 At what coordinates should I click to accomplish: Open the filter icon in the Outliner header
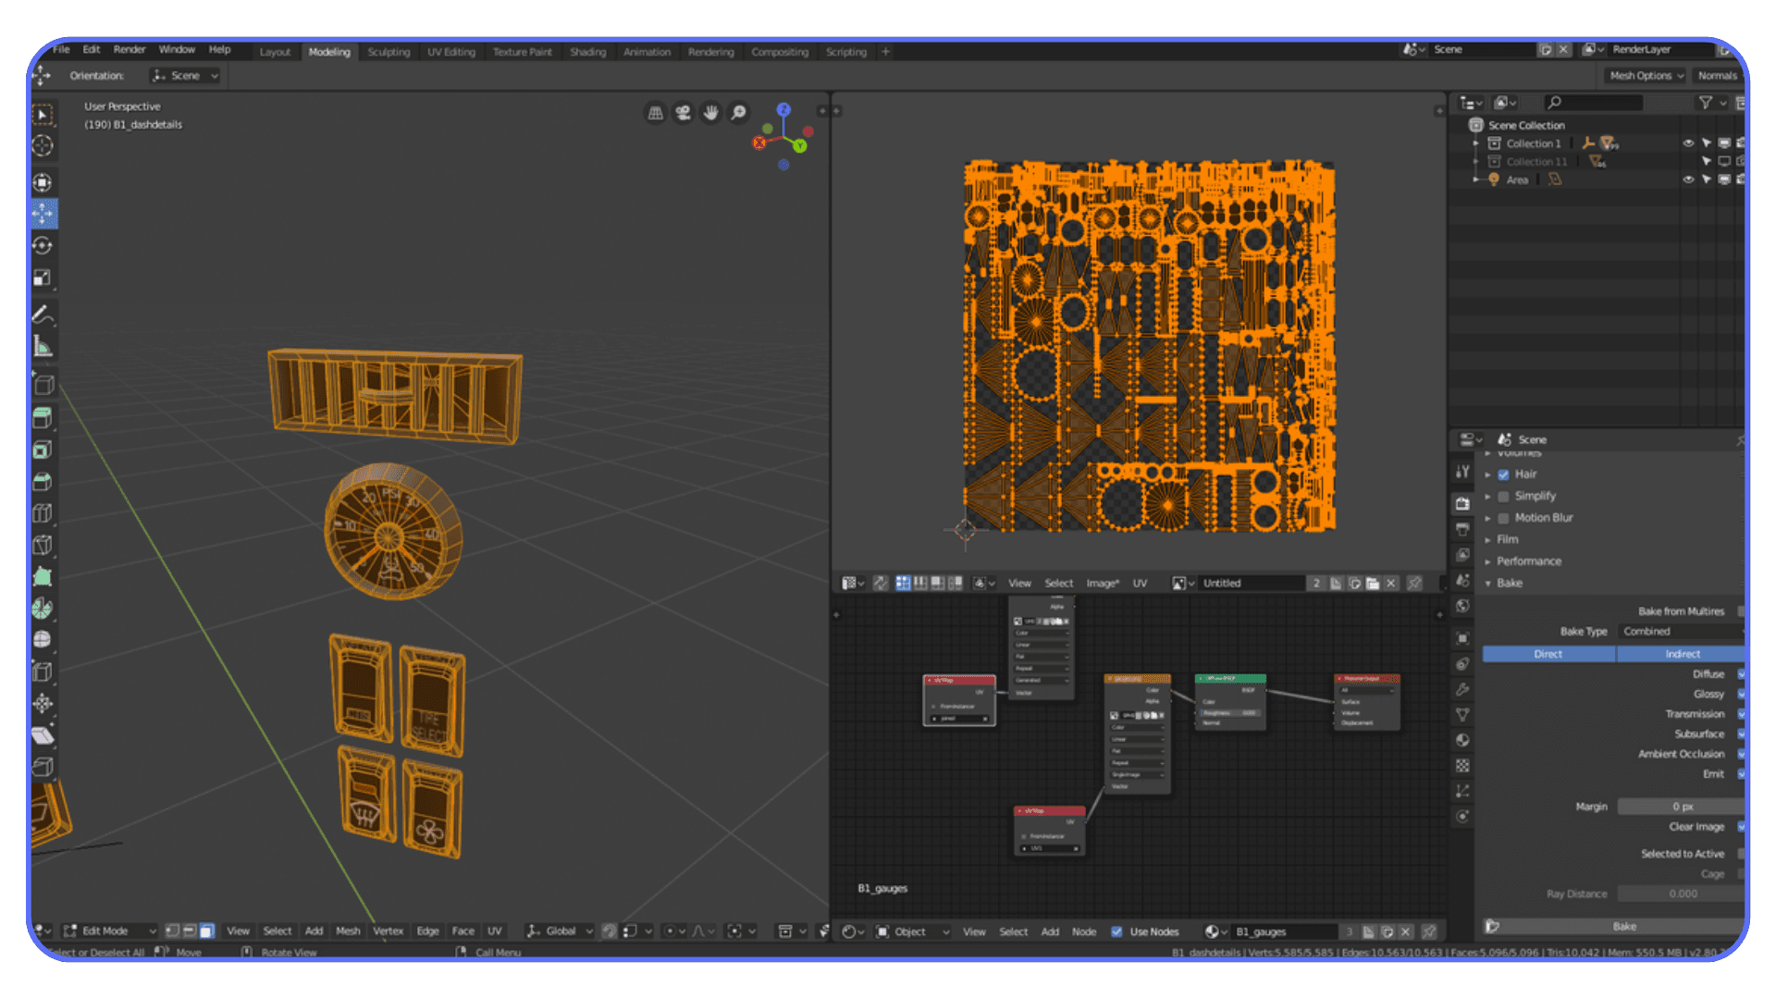click(x=1706, y=103)
